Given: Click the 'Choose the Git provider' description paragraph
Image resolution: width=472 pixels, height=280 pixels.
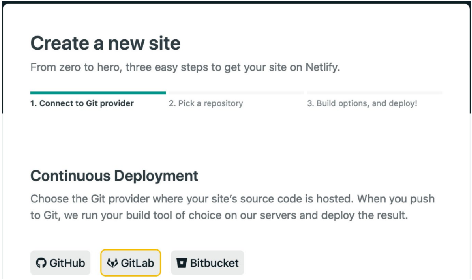Looking at the screenshot, I should click(x=233, y=207).
